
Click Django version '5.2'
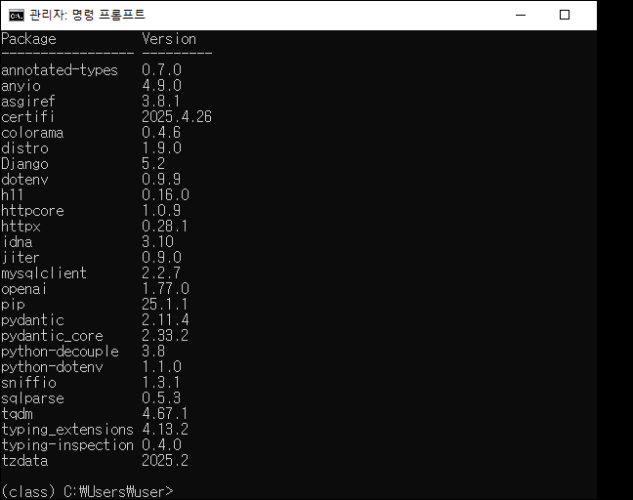(x=153, y=163)
